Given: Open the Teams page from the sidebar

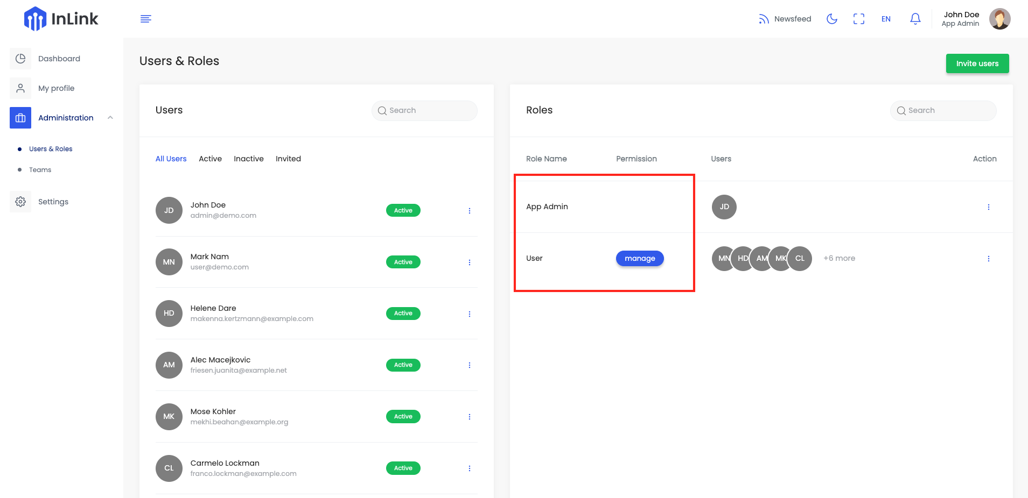Looking at the screenshot, I should point(40,169).
